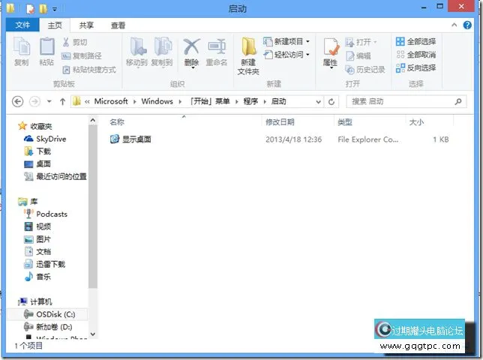This screenshot has width=483, height=360.
Task: Open Recent places (最近访问的位置)
Action: click(x=55, y=176)
